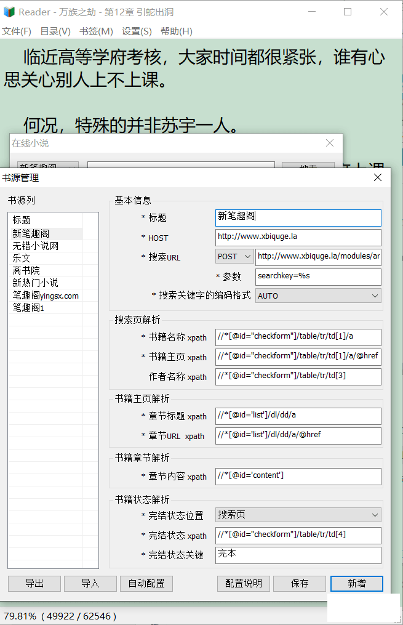Screen dimensions: 403x625
Task: Open the 完结状态位置 dropdown
Action: (x=298, y=515)
